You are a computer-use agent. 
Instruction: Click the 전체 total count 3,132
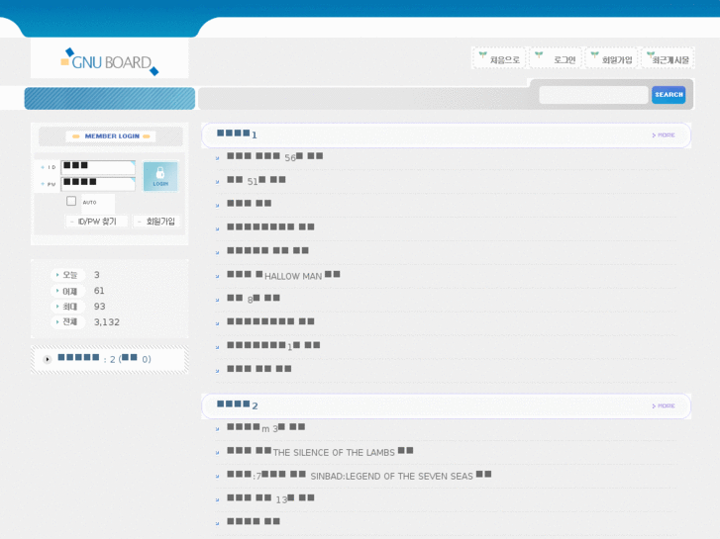[107, 322]
